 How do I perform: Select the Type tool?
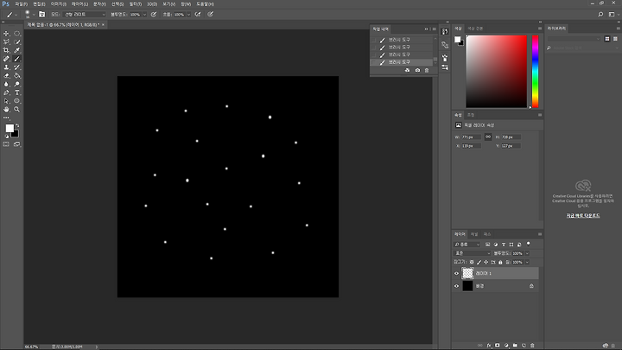(17, 92)
